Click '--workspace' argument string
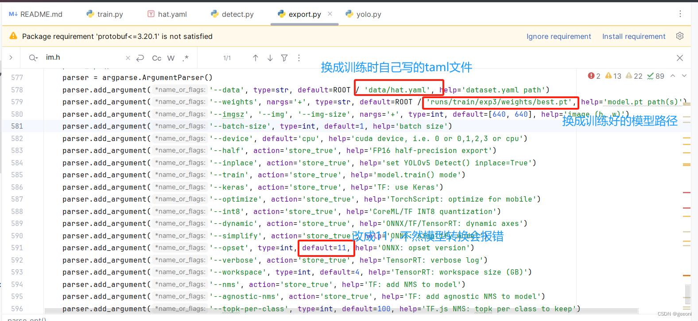The width and height of the screenshot is (698, 321). coord(237,272)
